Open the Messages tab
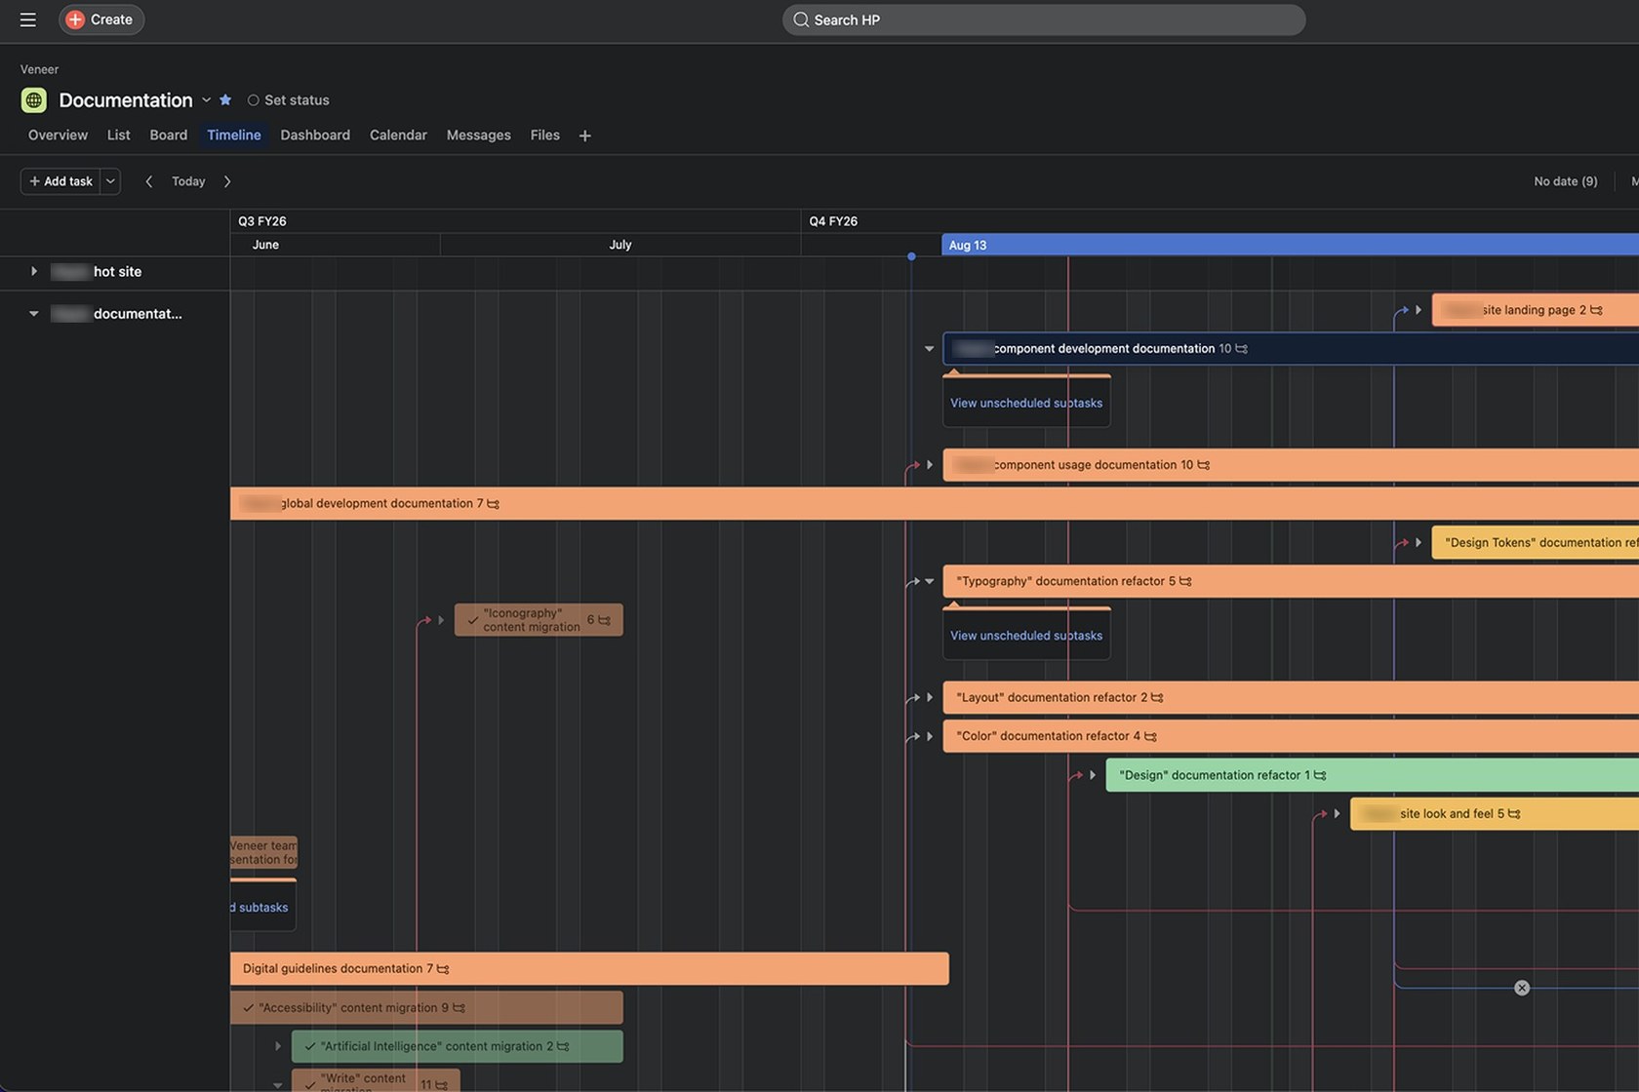 coord(478,135)
